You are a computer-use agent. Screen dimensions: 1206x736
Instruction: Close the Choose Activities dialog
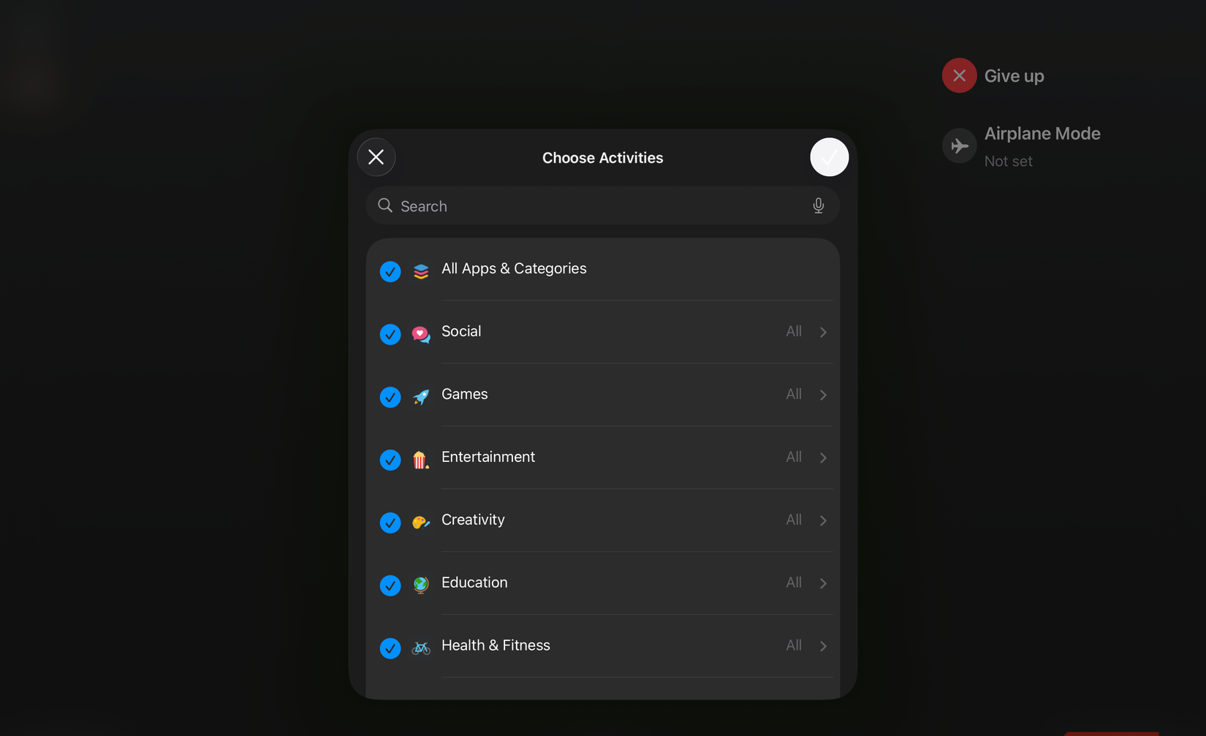point(376,156)
